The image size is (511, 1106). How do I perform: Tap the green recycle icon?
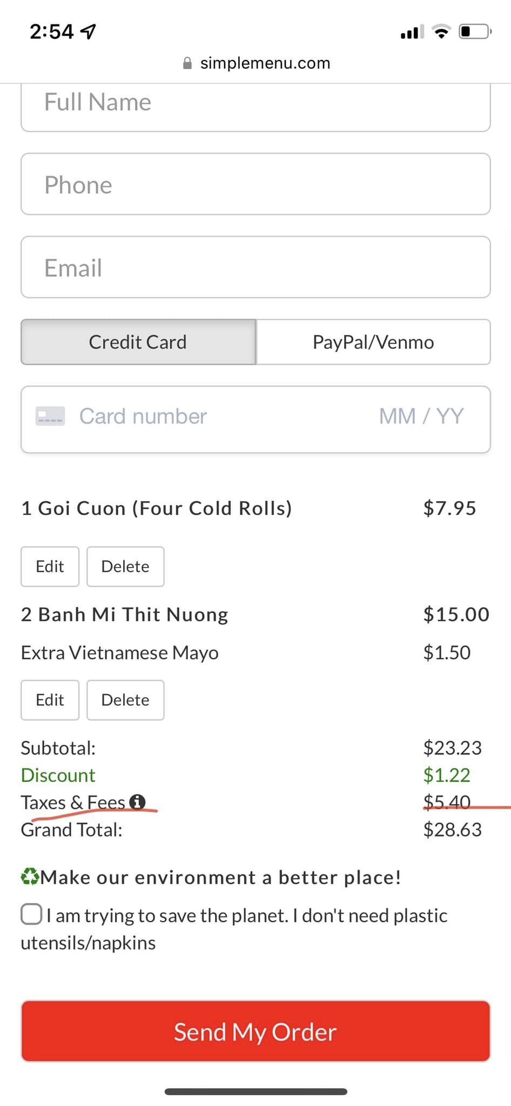point(30,876)
